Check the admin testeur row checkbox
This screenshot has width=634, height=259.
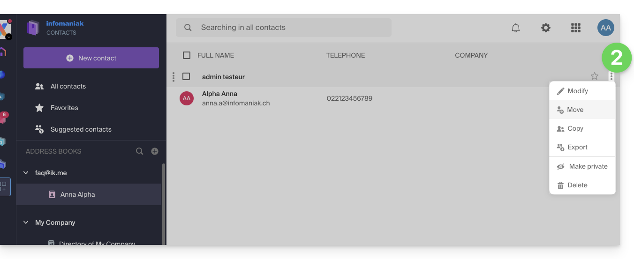point(186,76)
